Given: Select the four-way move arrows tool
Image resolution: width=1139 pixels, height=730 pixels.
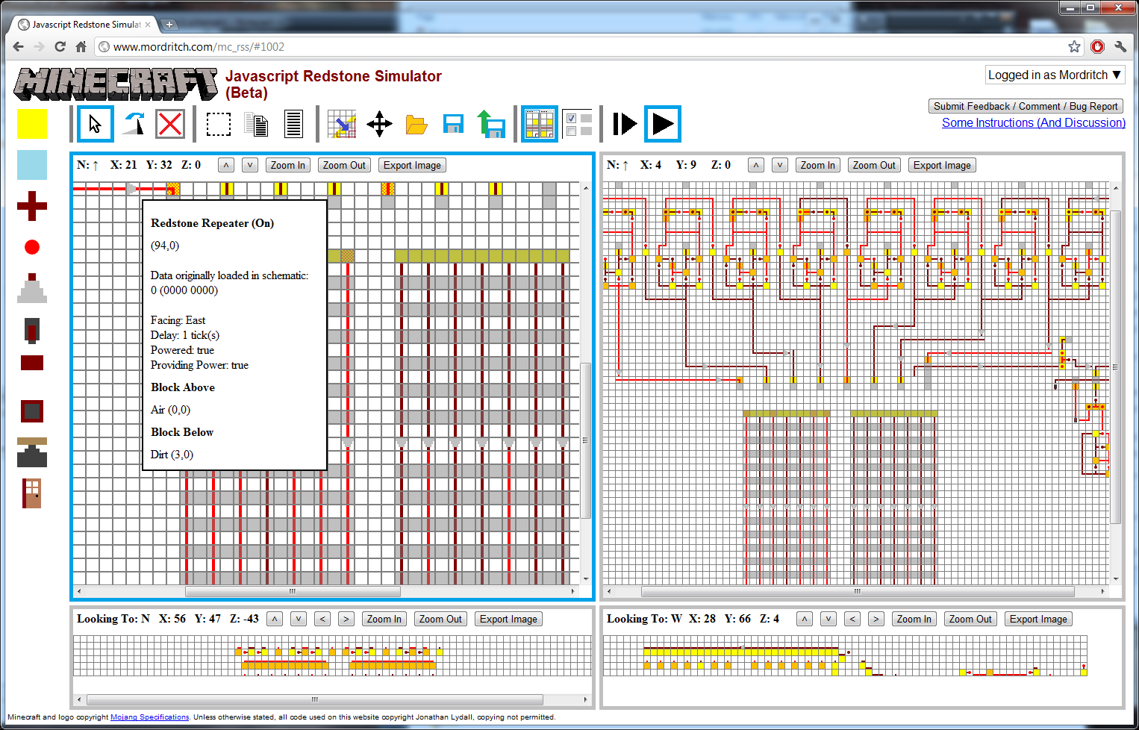Looking at the screenshot, I should coord(379,124).
